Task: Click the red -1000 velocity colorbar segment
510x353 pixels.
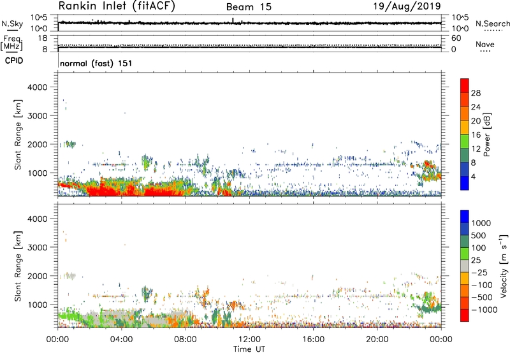Action: click(465, 315)
